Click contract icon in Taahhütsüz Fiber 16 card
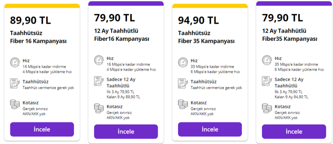The image size is (333, 144). [15, 83]
